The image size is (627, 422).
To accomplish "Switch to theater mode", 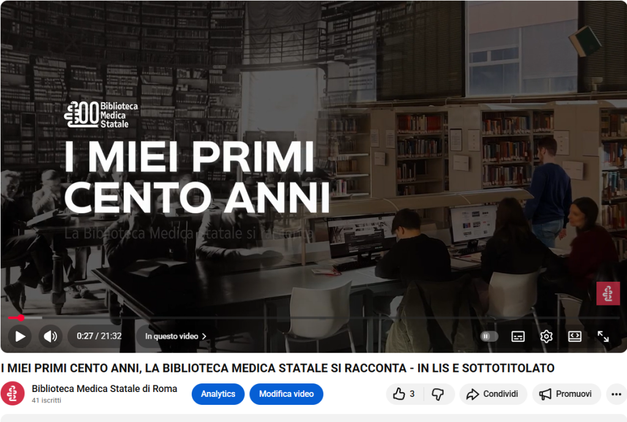I will click(574, 336).
